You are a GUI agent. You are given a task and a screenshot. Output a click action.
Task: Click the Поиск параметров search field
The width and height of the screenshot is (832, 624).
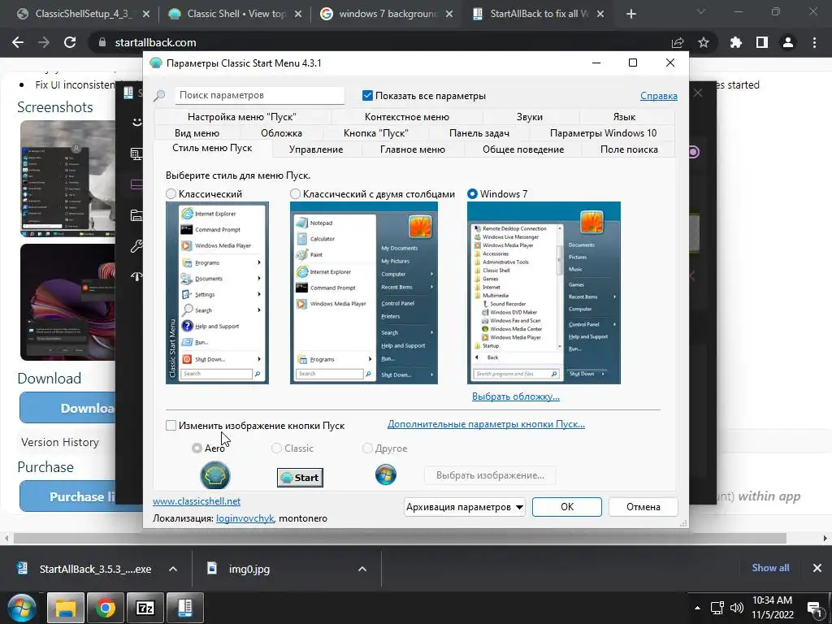[259, 96]
